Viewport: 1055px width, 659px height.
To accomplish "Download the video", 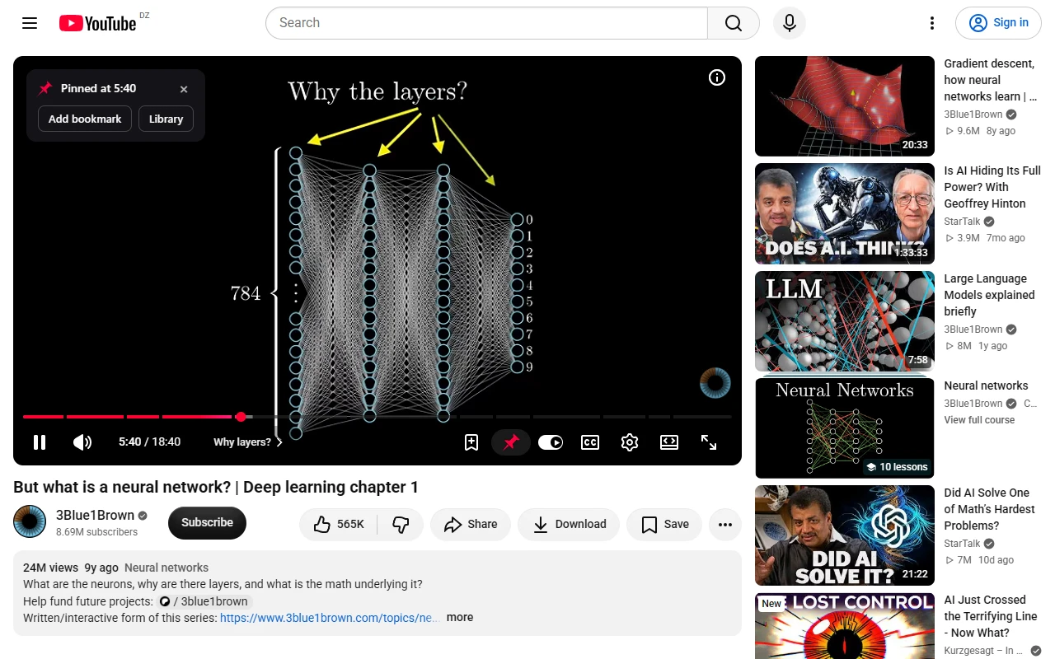I will [569, 524].
